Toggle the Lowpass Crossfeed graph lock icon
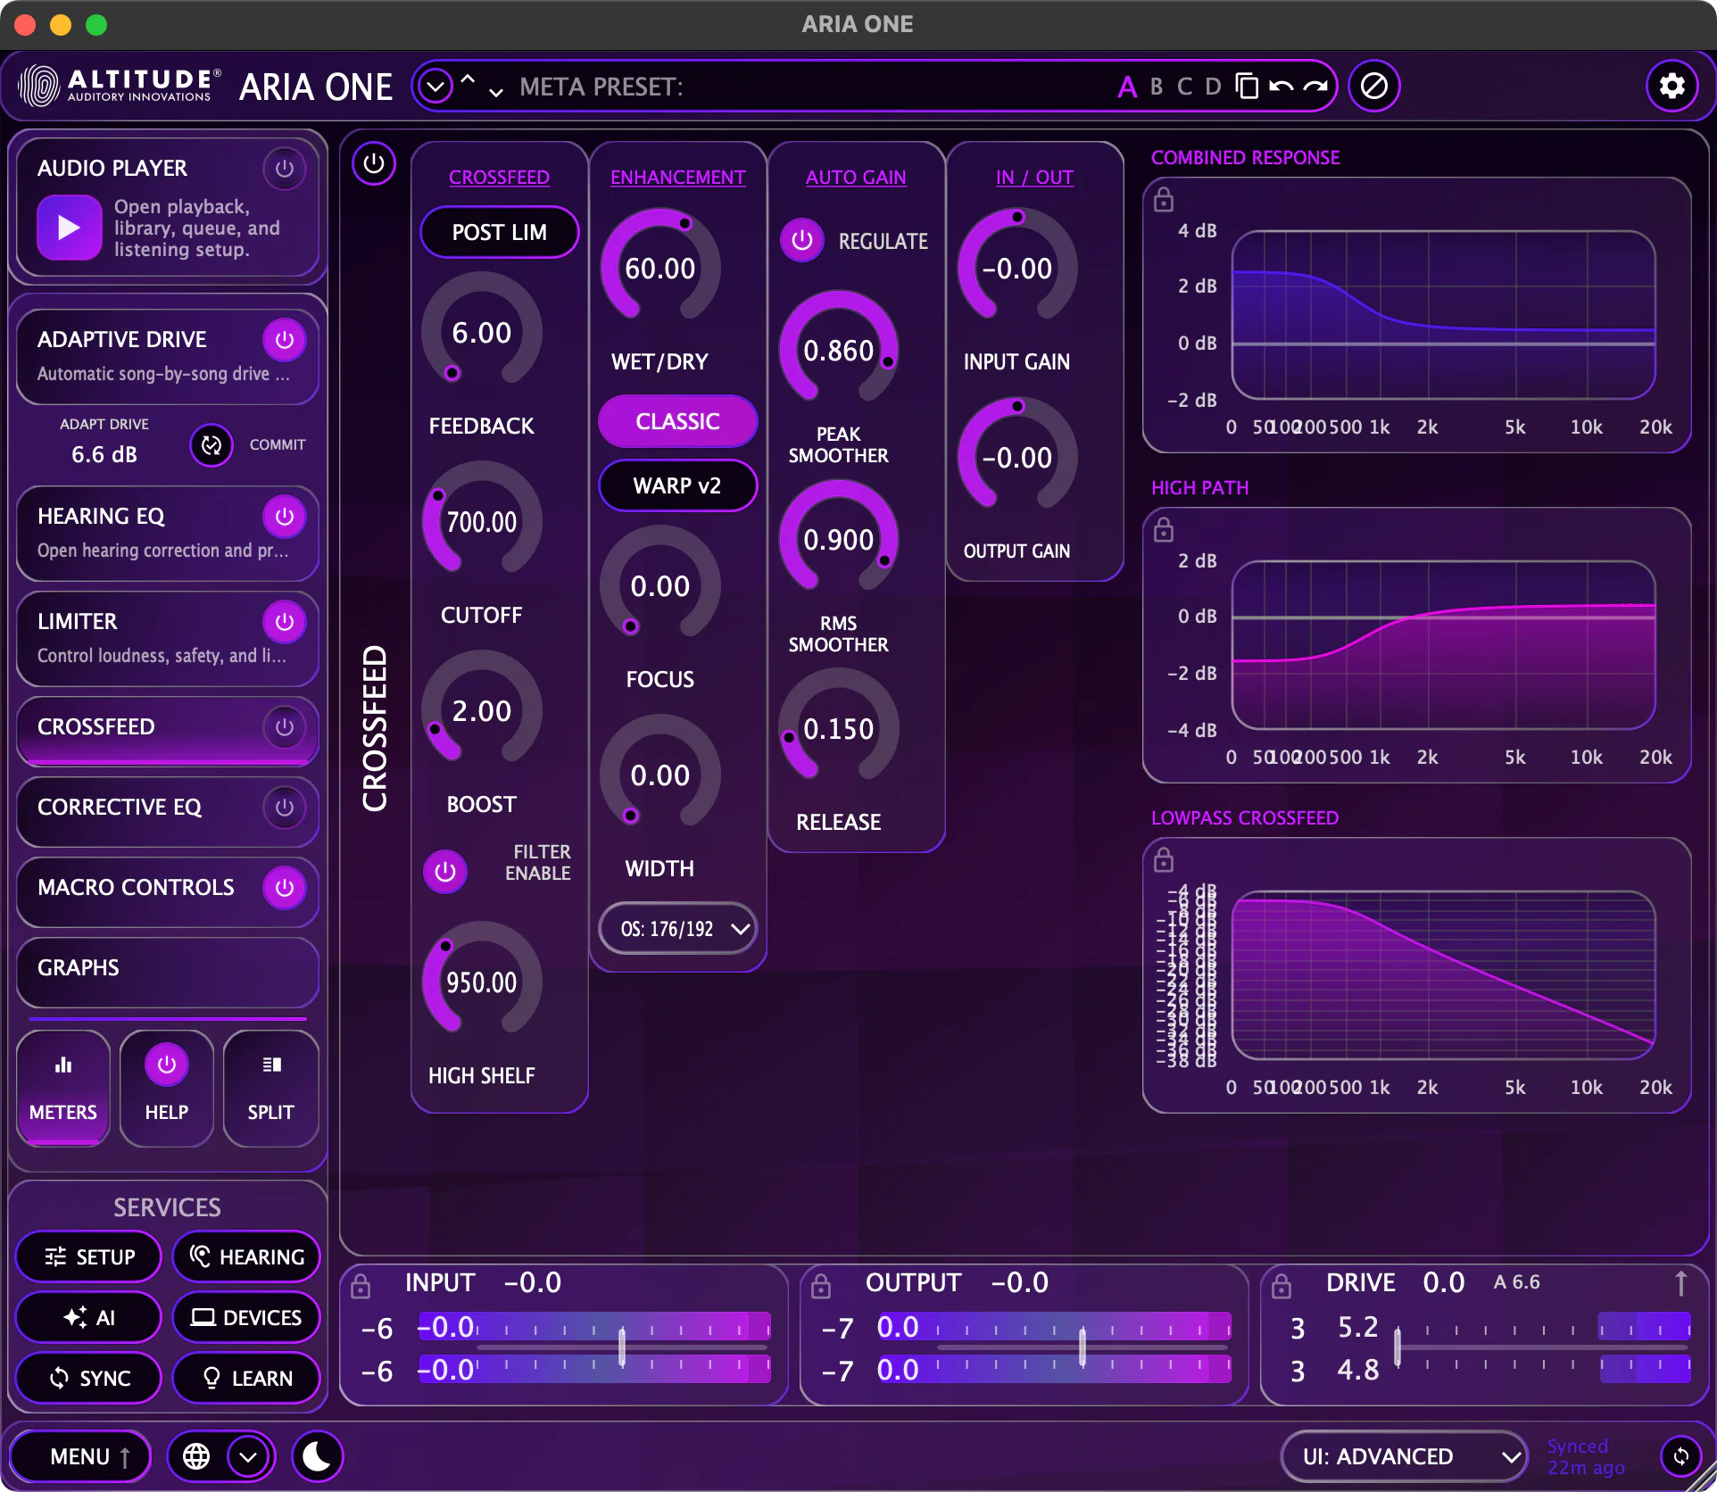 point(1164,860)
